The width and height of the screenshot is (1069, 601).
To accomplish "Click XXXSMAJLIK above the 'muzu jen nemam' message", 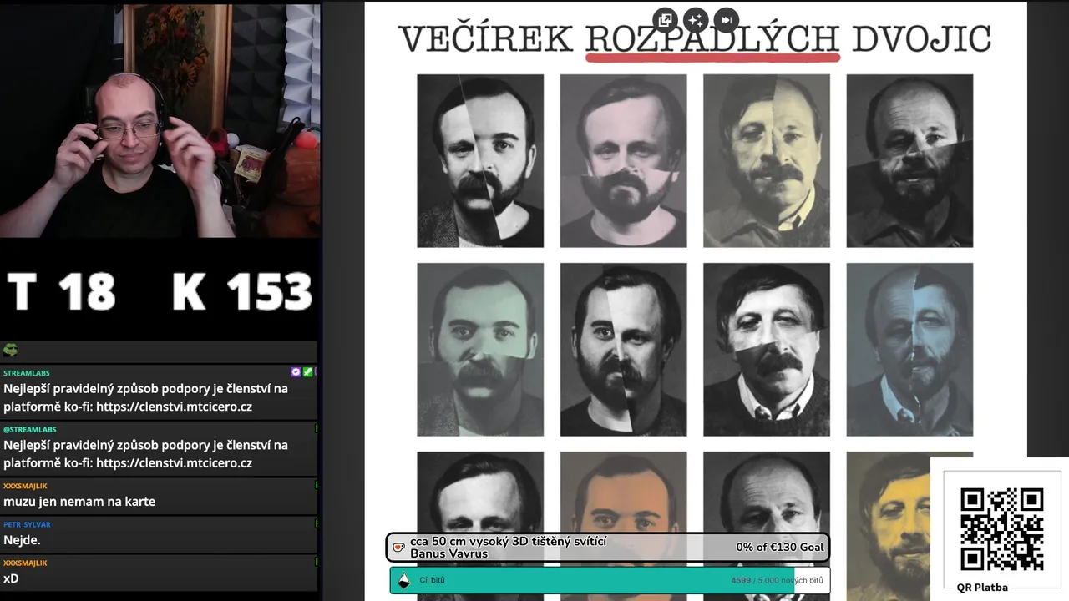I will [x=25, y=486].
